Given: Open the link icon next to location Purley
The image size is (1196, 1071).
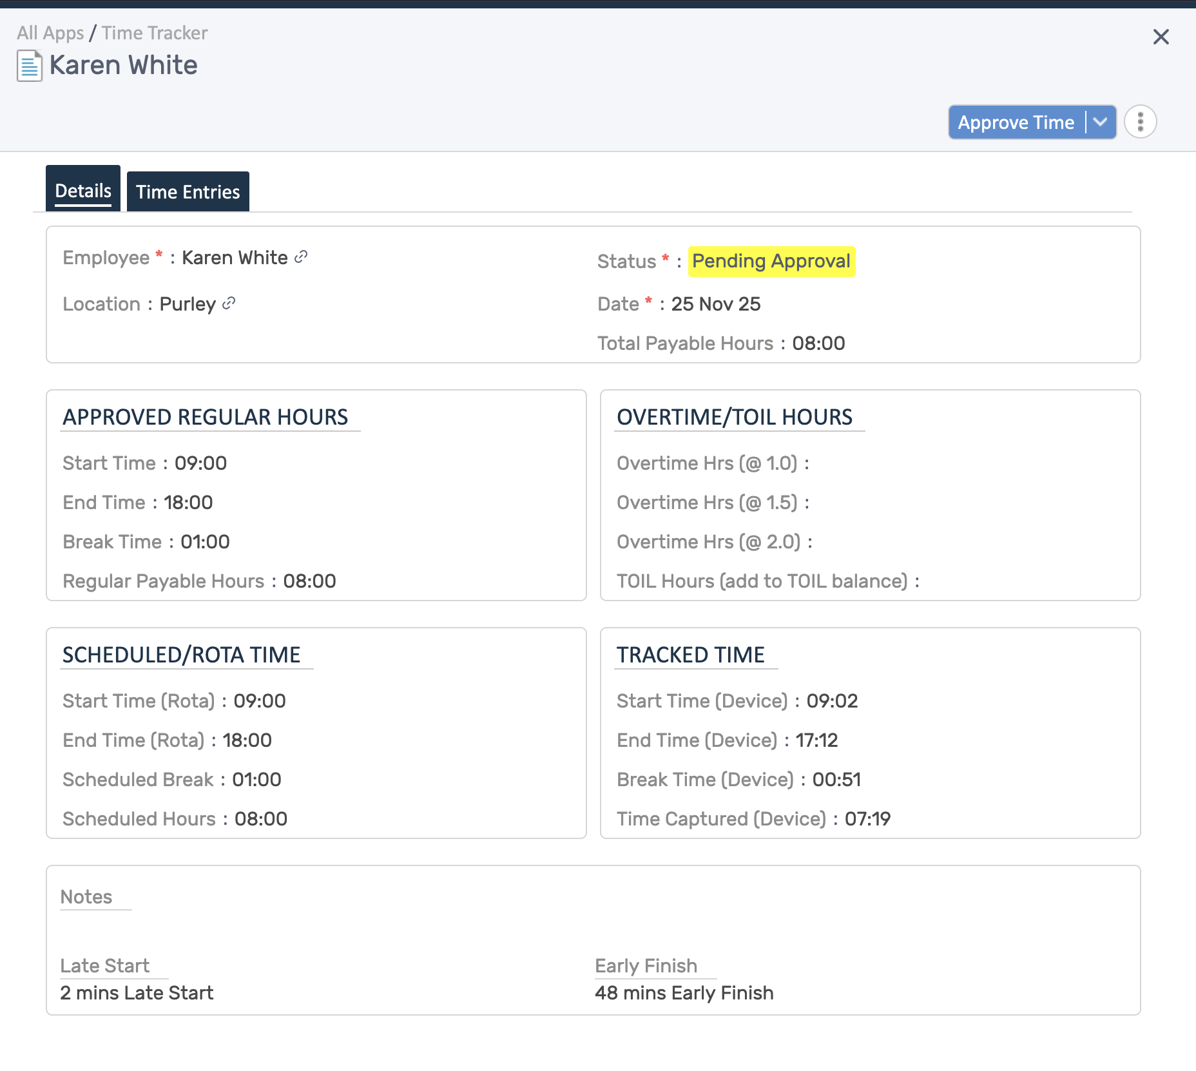Looking at the screenshot, I should pos(229,304).
